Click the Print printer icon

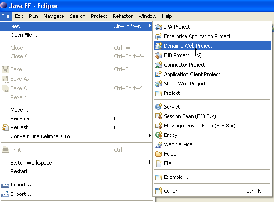5,150
